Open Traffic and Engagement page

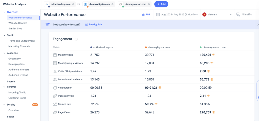[x=21, y=41]
